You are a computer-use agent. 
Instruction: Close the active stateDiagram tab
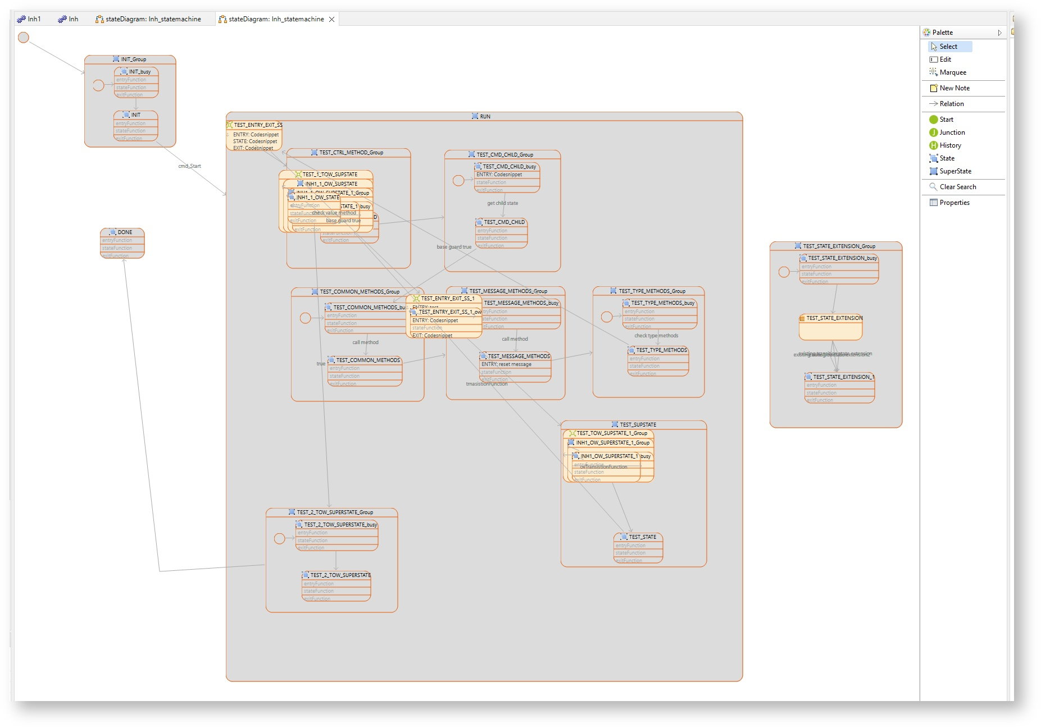pyautogui.click(x=332, y=19)
